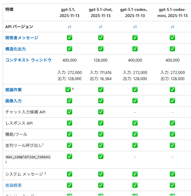Click the 画像入力 checkmark for gpt-5.1-codex-mini

tap(172, 101)
